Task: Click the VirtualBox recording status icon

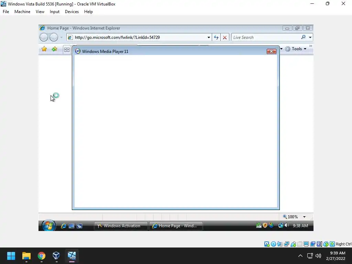Action: tap(312, 244)
